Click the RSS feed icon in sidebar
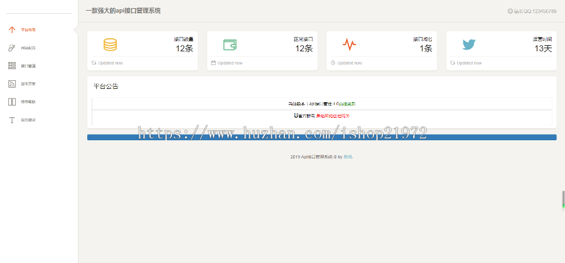 (x=12, y=84)
